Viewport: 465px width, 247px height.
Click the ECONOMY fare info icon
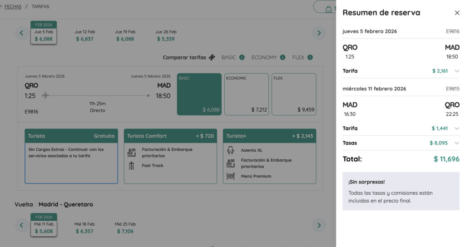pos(282,57)
